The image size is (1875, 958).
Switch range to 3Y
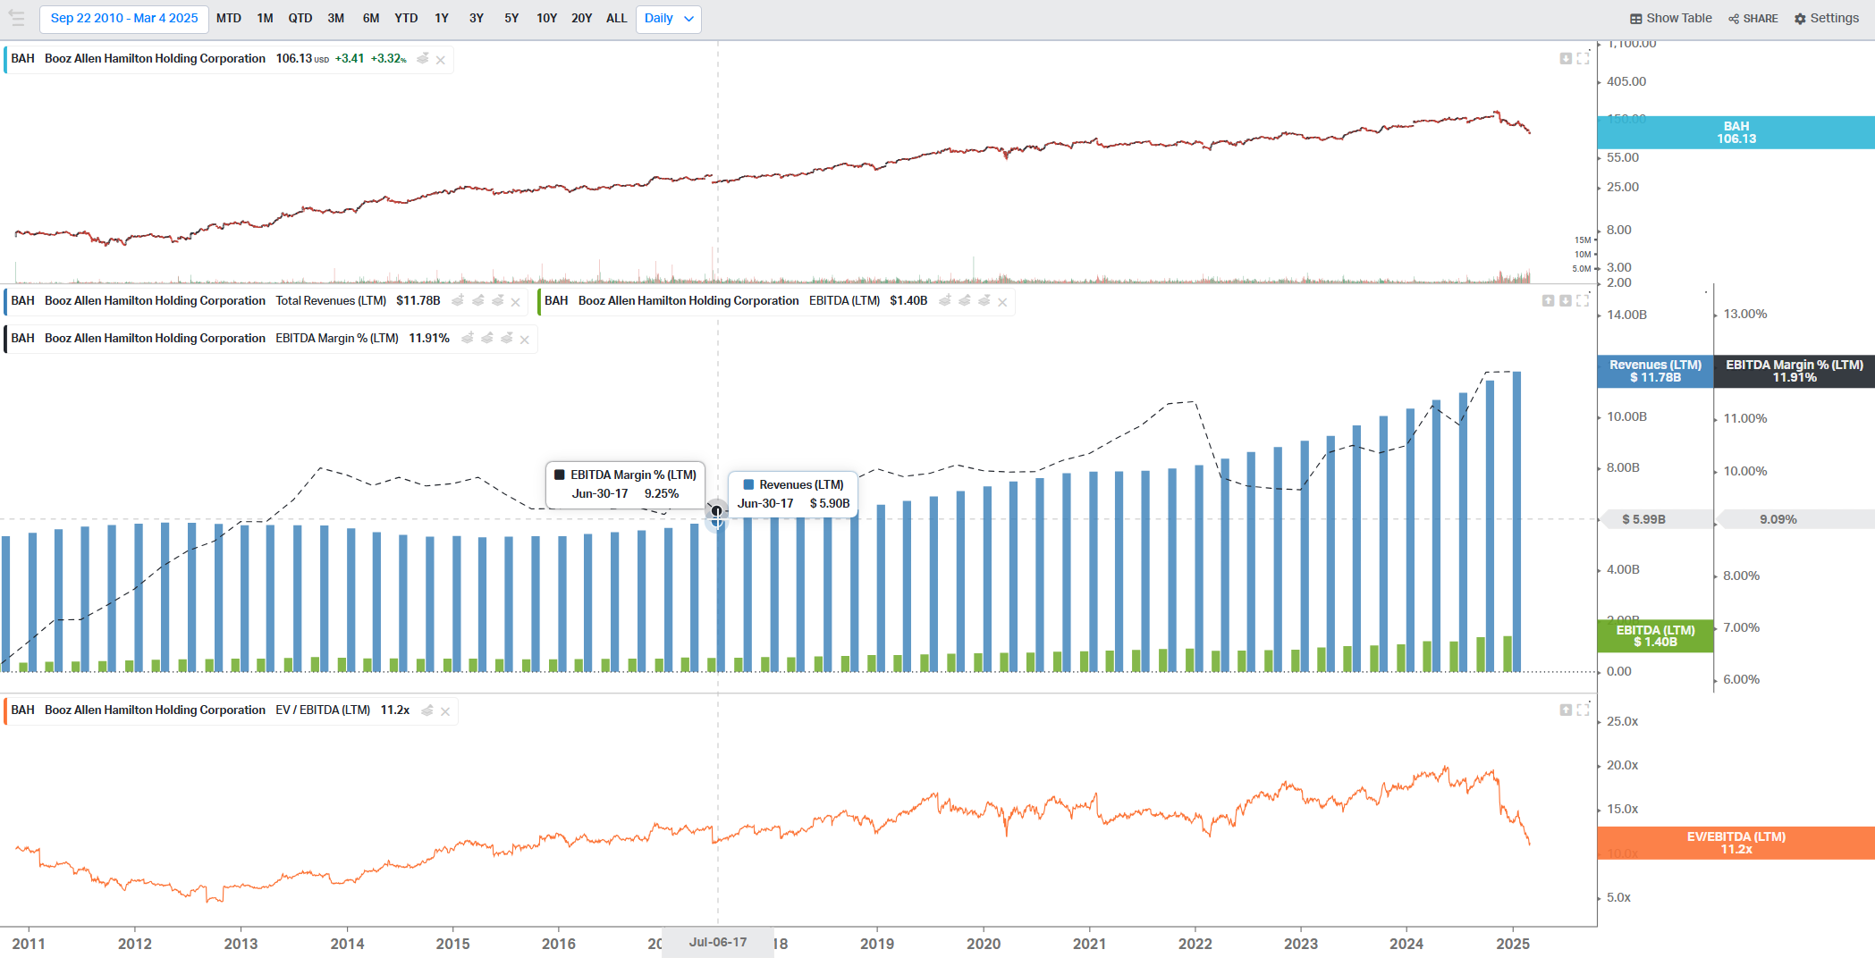coord(477,18)
